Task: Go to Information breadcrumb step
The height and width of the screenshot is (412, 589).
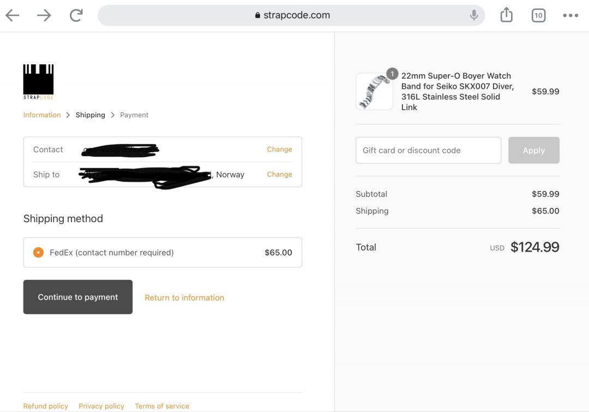Action: pyautogui.click(x=42, y=115)
